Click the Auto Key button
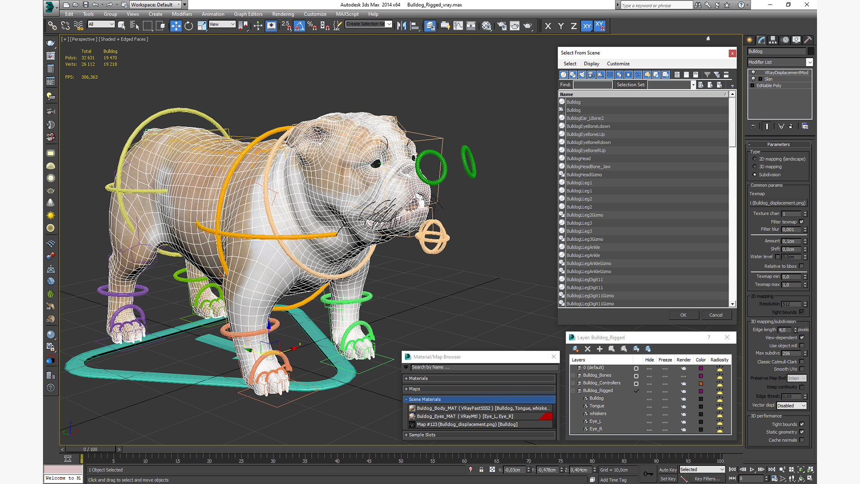Screen dimensions: 860x484 pos(668,470)
